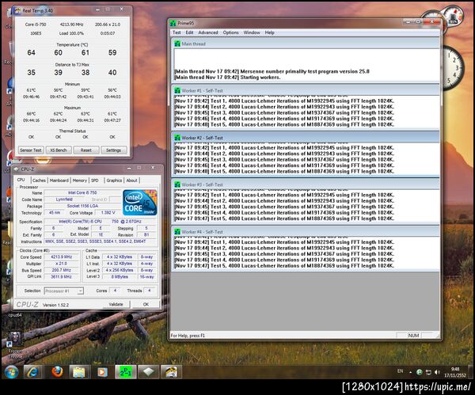475x395 pixels.
Task: Switch to Real Temp via its taskbar button
Action: (x=171, y=372)
